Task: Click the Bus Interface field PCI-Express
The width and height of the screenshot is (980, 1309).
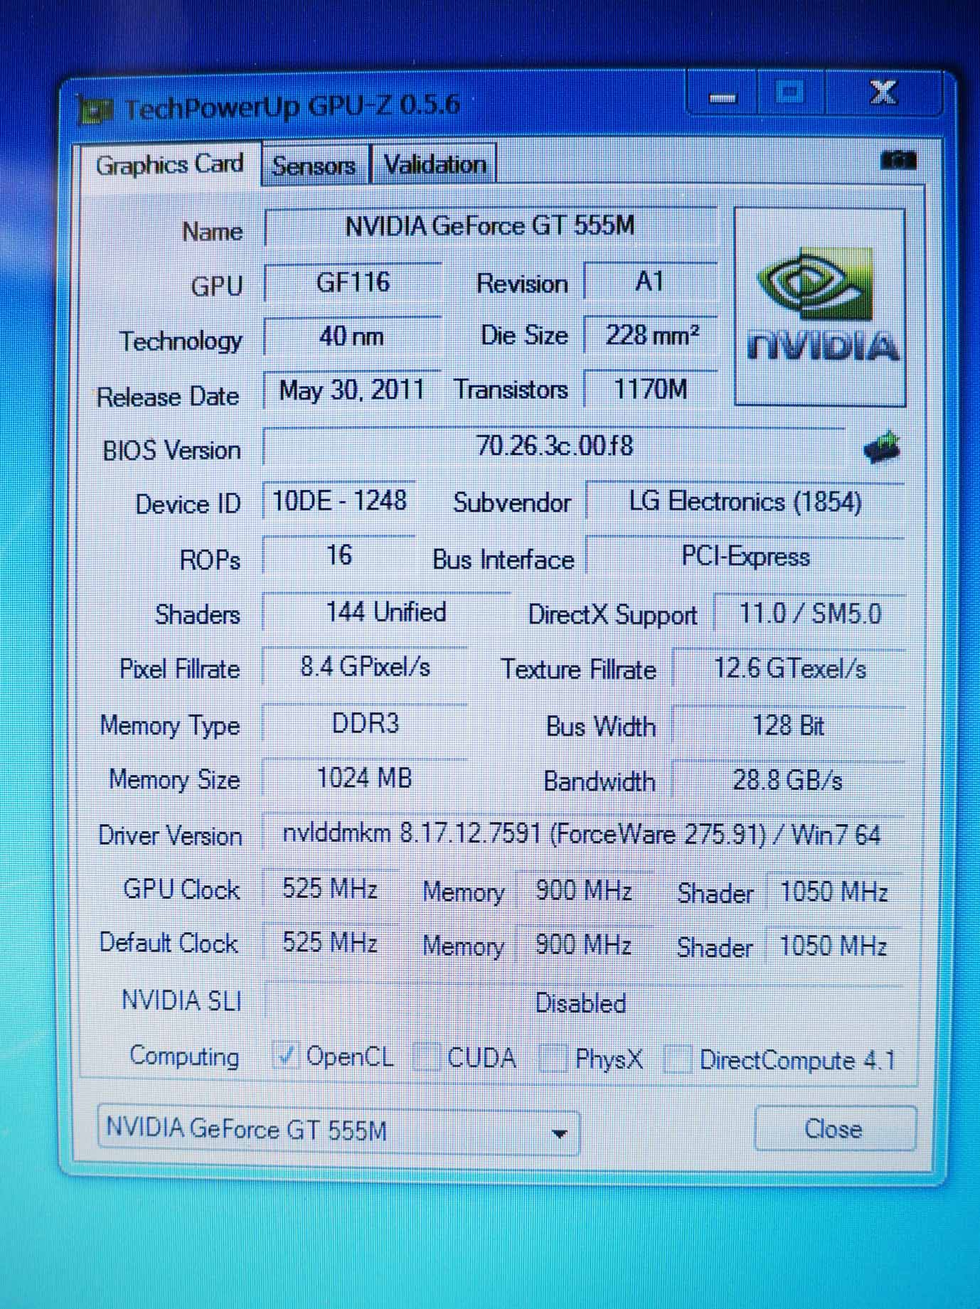Action: [x=745, y=557]
